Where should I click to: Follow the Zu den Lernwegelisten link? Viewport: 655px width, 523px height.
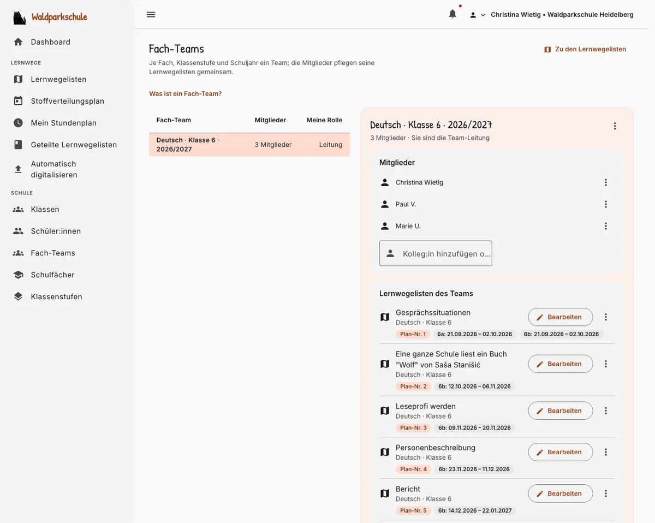coord(585,49)
